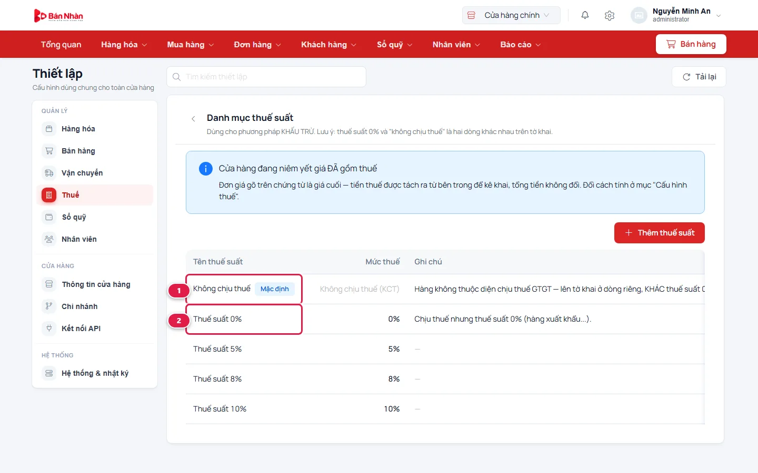Select Thuế in the settings sidebar
The image size is (758, 473).
click(95, 195)
